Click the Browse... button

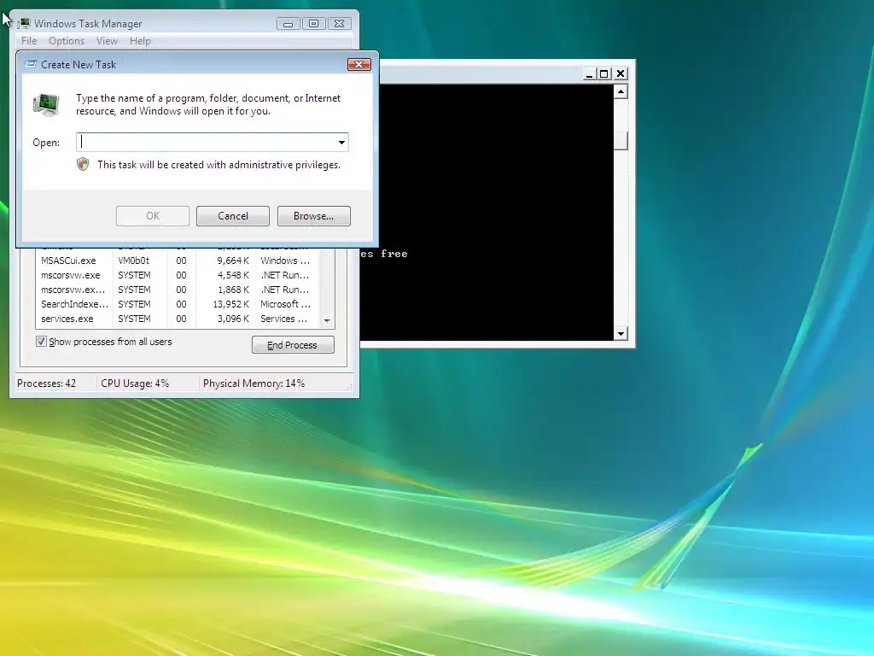point(314,216)
